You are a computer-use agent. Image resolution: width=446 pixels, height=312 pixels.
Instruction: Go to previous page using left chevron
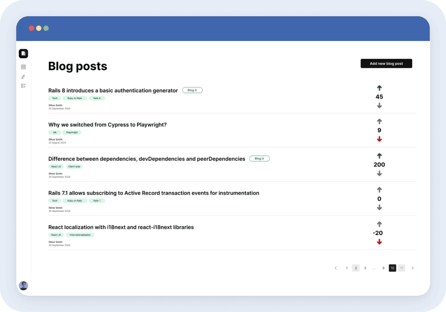coord(336,268)
